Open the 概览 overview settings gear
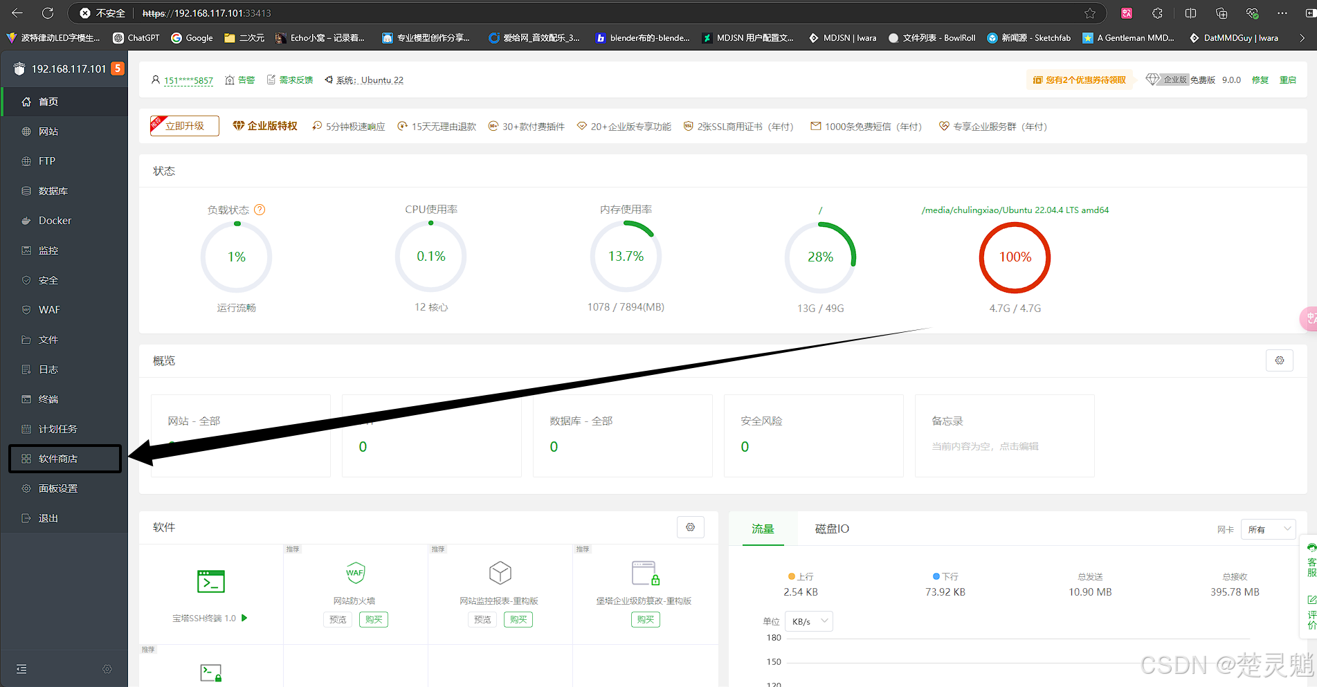The width and height of the screenshot is (1317, 687). click(x=1280, y=360)
